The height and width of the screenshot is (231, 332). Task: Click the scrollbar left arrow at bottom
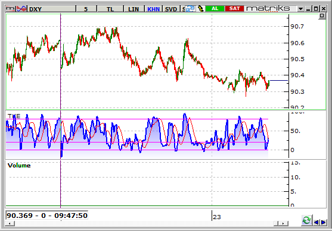[x=10, y=223]
